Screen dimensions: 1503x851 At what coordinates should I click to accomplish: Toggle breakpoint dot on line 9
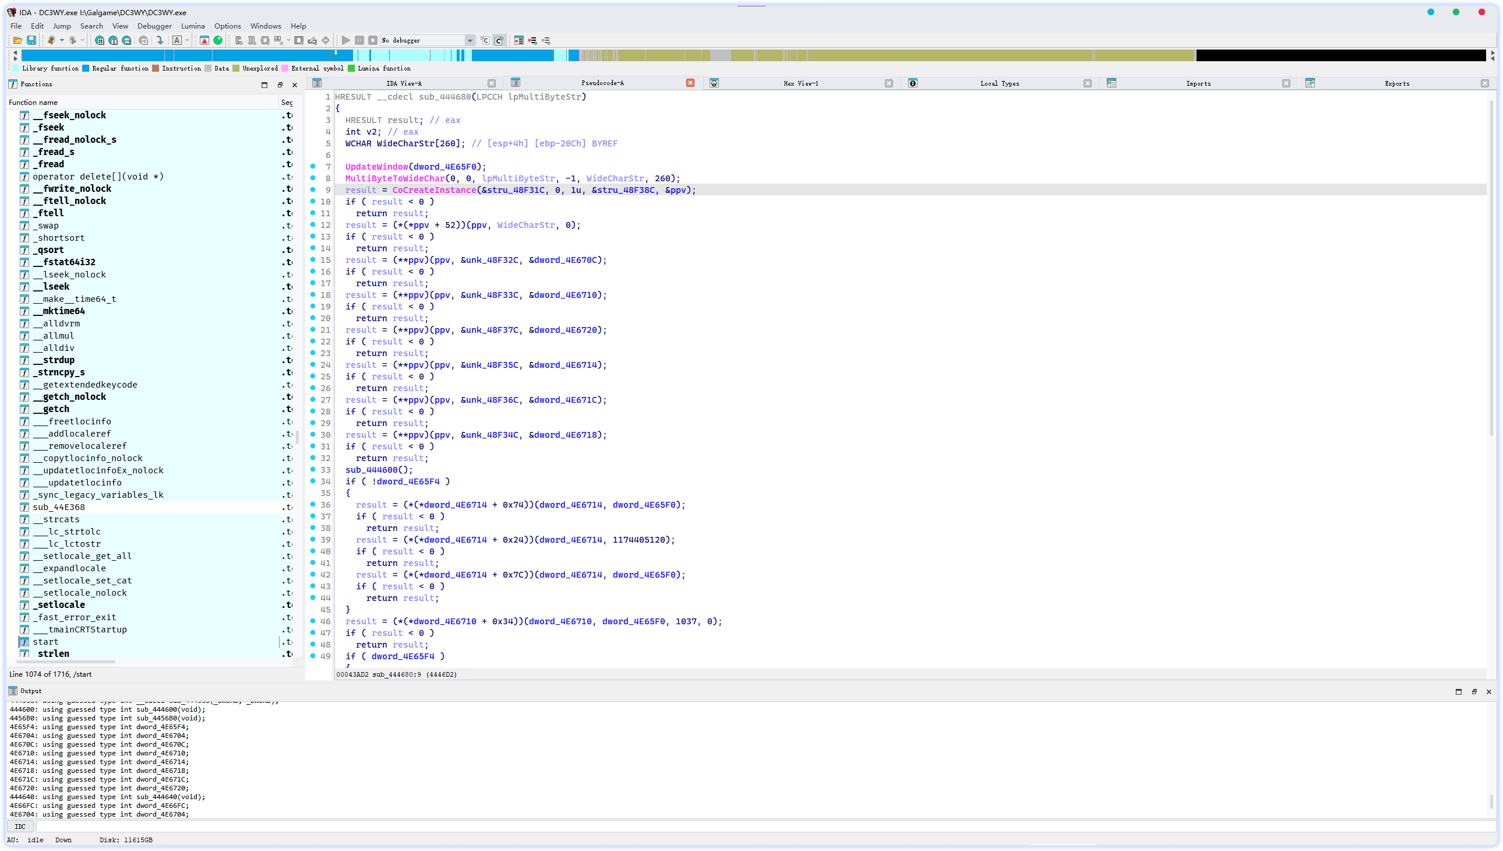click(x=313, y=189)
